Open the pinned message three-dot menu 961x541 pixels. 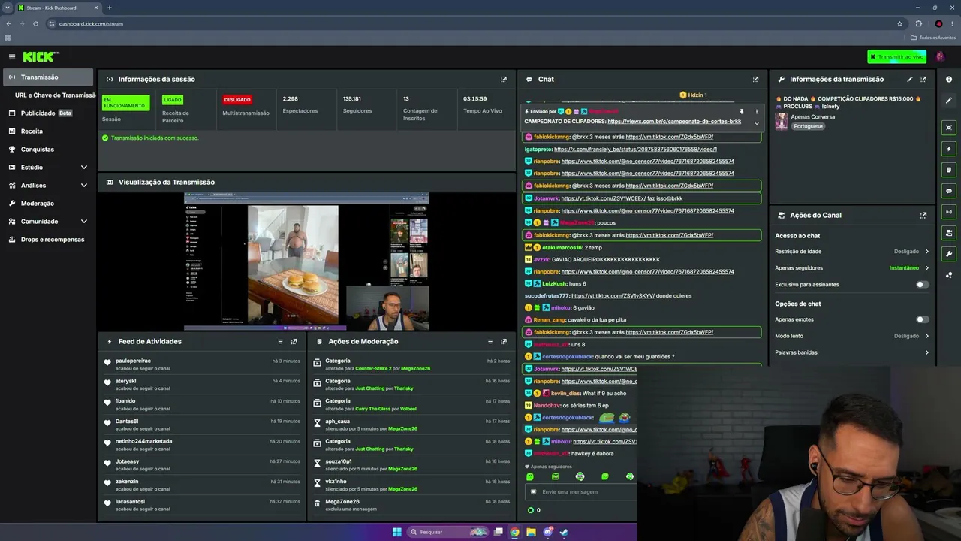[757, 111]
